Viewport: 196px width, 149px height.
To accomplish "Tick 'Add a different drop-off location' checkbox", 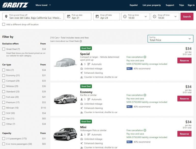I will [4, 25].
